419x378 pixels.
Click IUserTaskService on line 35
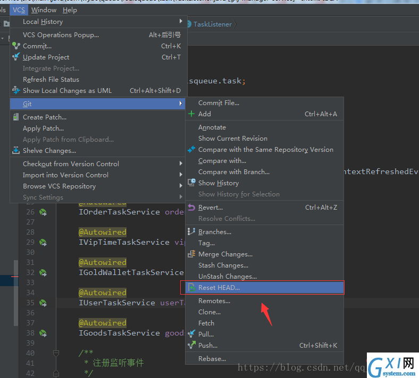(x=117, y=303)
